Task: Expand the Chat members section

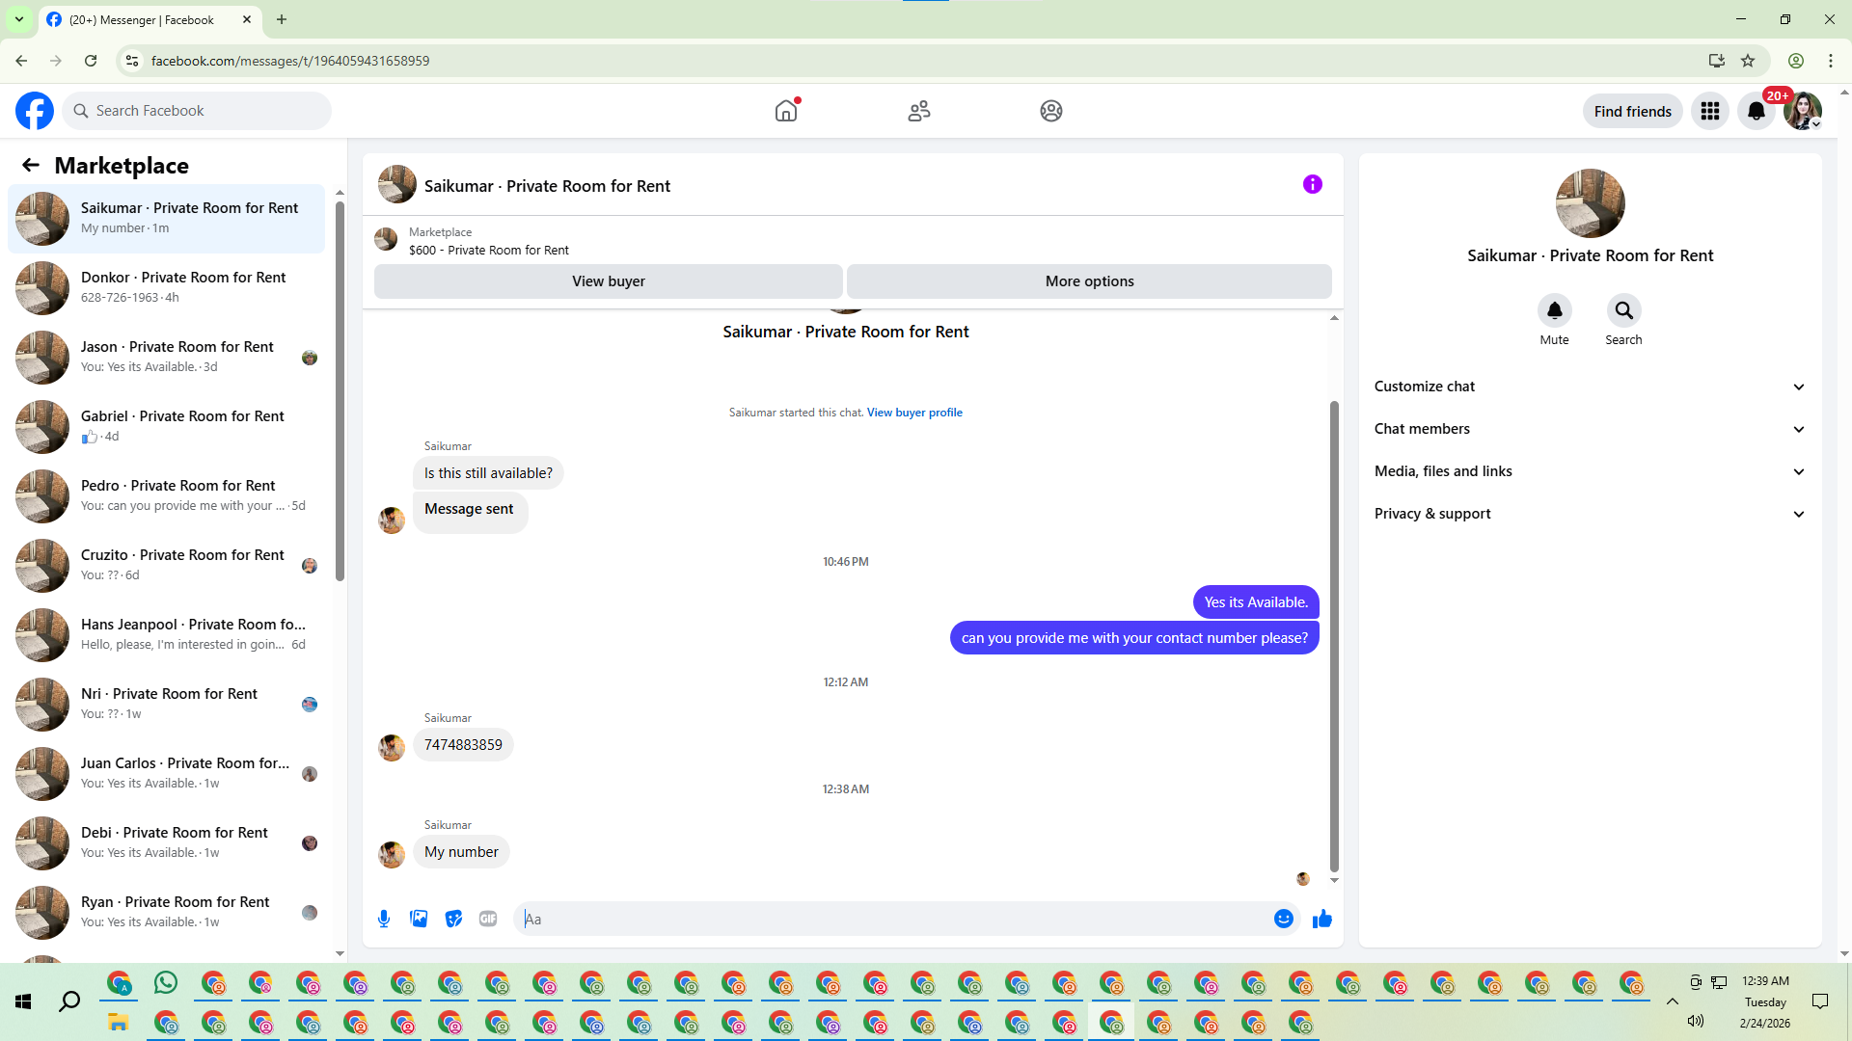Action: coord(1589,429)
